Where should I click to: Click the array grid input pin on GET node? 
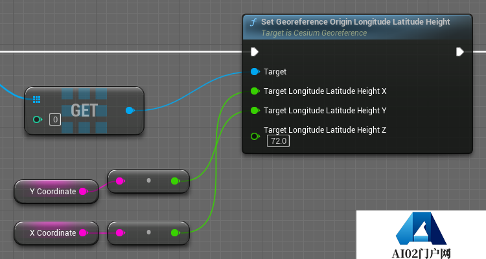coord(37,99)
